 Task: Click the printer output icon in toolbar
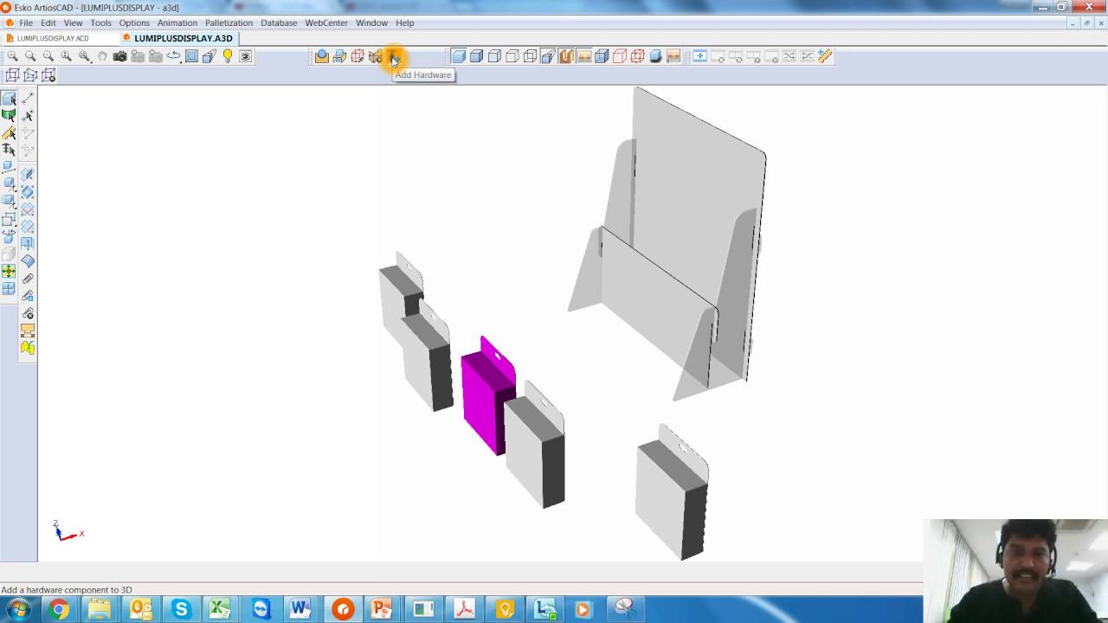point(339,56)
